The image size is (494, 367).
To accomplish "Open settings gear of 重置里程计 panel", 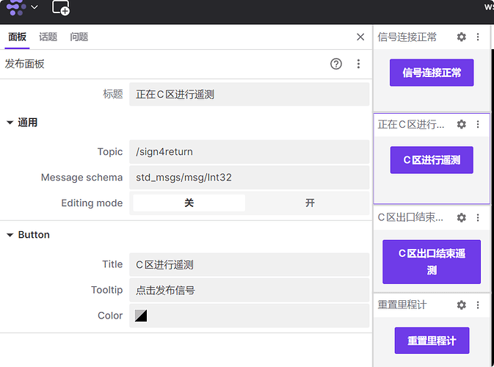I will point(461,305).
